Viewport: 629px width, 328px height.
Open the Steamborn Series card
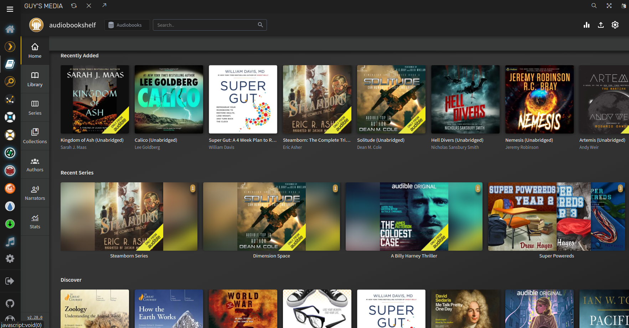[129, 217]
